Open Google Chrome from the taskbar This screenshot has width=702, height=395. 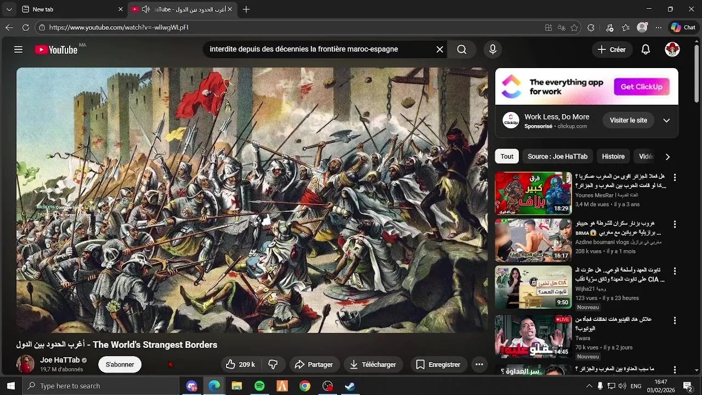pyautogui.click(x=305, y=386)
